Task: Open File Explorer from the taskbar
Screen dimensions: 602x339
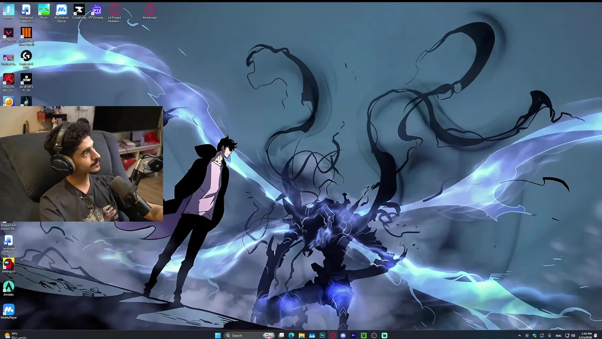Action: (301, 335)
